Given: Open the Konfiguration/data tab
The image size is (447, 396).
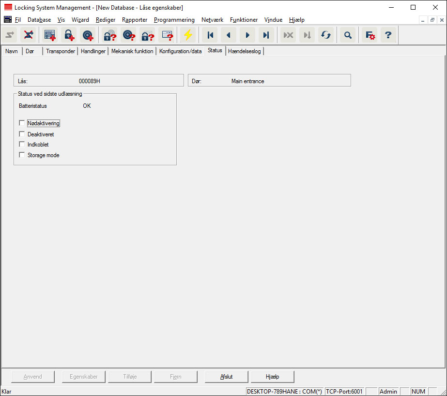Looking at the screenshot, I should (180, 51).
